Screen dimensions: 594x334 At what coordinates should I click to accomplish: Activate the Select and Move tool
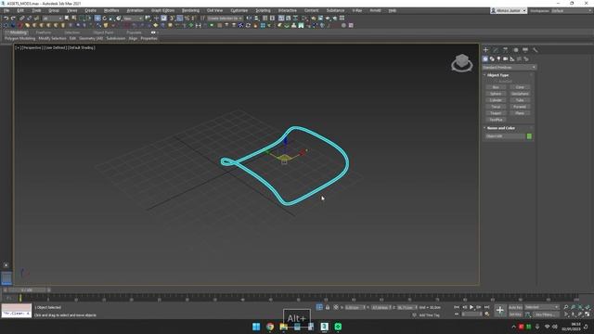[x=97, y=19]
